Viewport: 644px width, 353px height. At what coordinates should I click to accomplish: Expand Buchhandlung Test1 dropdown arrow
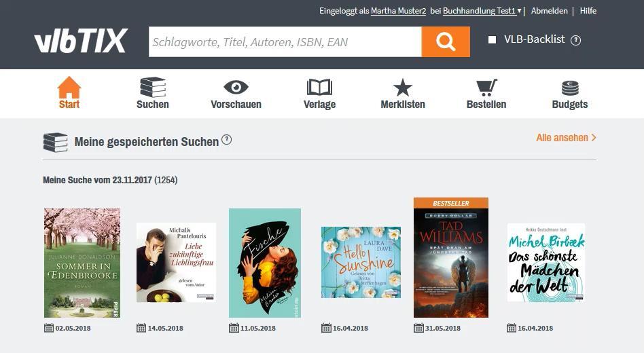(x=519, y=11)
